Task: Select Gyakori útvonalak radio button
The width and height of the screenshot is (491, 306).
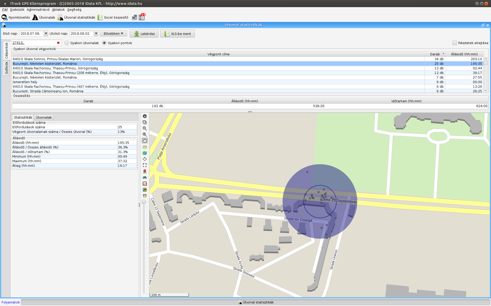Action: coord(67,43)
